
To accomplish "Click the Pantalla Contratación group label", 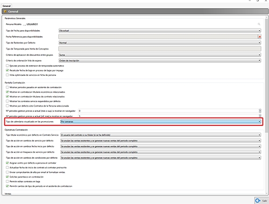I will 15,83.
